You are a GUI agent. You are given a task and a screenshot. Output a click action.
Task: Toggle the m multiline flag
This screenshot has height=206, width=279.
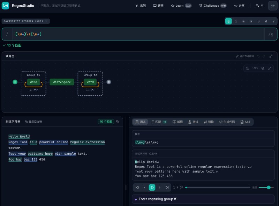click(243, 21)
